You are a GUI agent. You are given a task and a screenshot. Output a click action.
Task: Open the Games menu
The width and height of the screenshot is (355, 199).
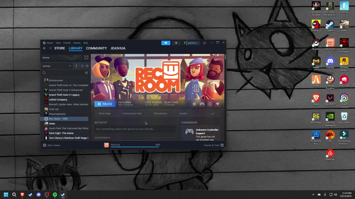pyautogui.click(x=77, y=43)
